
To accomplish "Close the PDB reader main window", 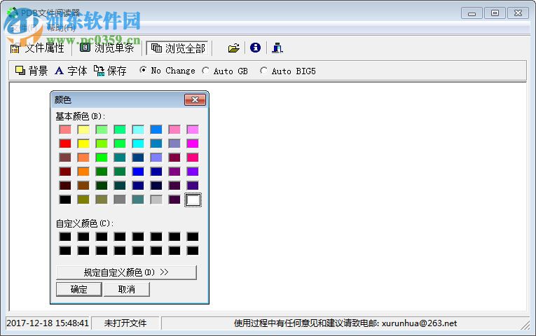I will (518, 13).
